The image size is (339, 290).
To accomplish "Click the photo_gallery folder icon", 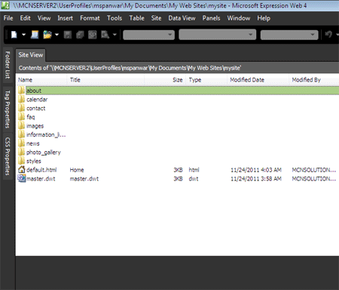I will [x=21, y=153].
